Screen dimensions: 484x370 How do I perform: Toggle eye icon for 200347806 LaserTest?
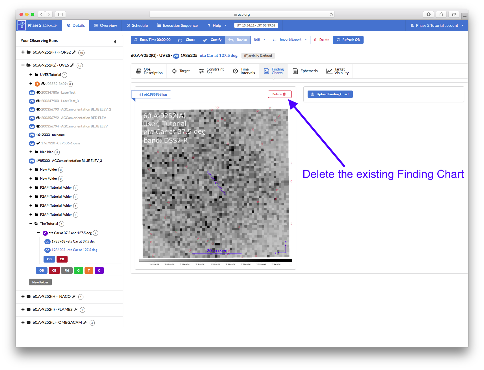click(38, 92)
